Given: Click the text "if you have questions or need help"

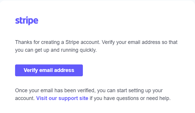Looking at the screenshot, I should 130,98.
